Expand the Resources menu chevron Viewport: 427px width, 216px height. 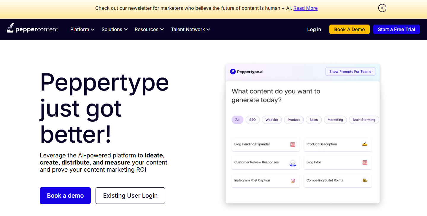click(x=162, y=30)
